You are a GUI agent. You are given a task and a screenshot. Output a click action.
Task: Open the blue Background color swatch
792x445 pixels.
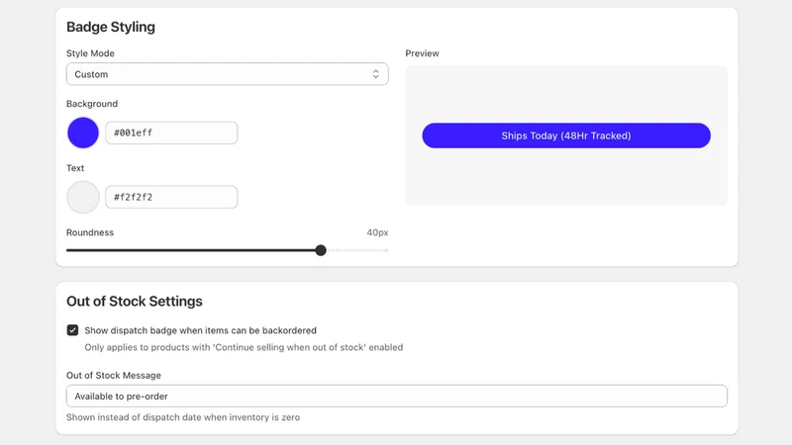click(83, 133)
